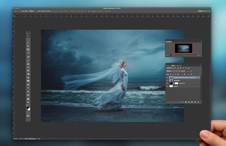
Task: Select the Horizontal Type tool
Action: [x=28, y=88]
